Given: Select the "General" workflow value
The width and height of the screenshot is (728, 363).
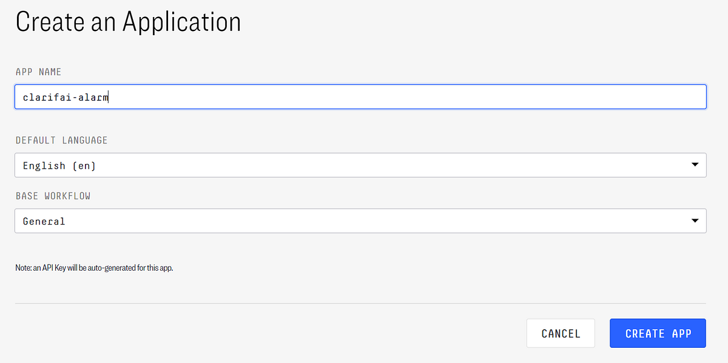Looking at the screenshot, I should tap(44, 222).
